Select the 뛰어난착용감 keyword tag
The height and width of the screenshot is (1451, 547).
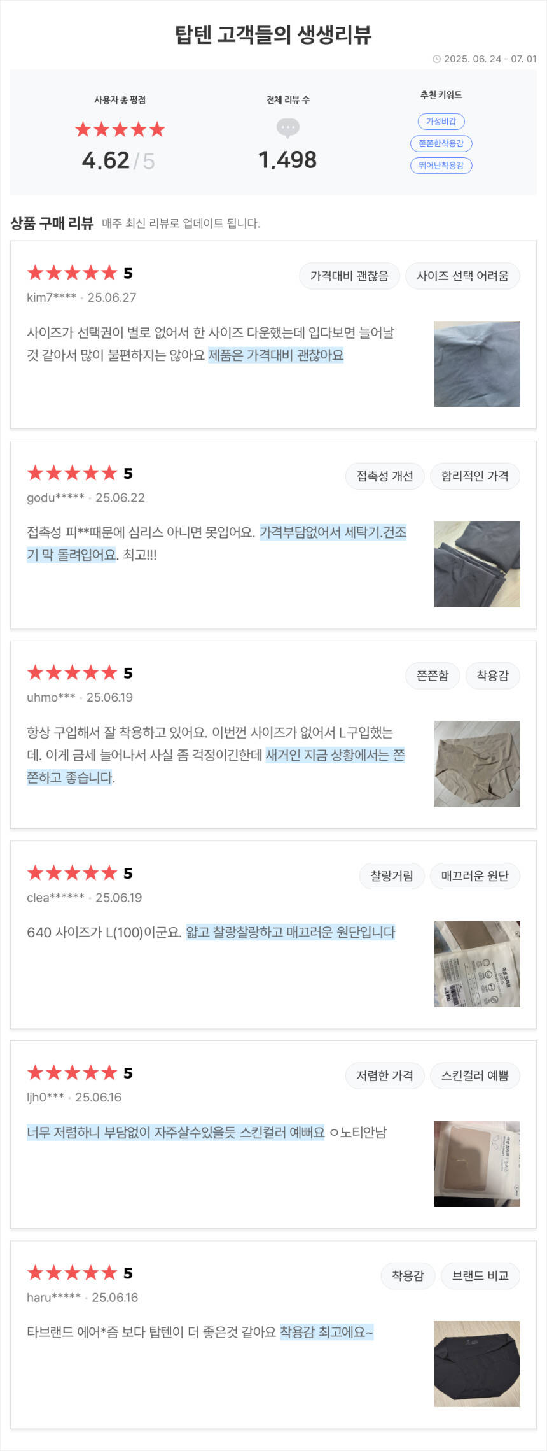tap(441, 166)
